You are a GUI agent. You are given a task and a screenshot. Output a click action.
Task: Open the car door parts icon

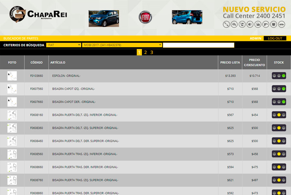tap(258, 24)
